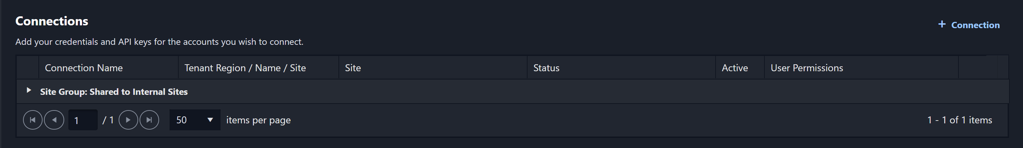Click the Site column header
This screenshot has height=148, width=1023.
click(x=353, y=68)
